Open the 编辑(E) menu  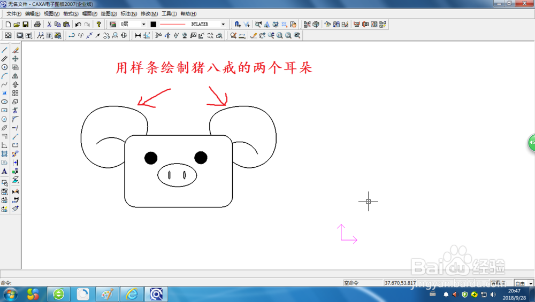point(33,14)
